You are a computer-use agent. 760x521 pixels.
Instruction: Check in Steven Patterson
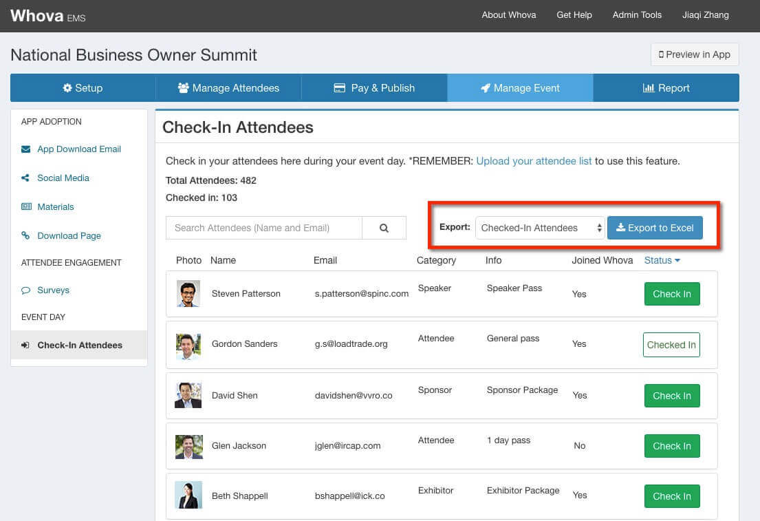671,294
